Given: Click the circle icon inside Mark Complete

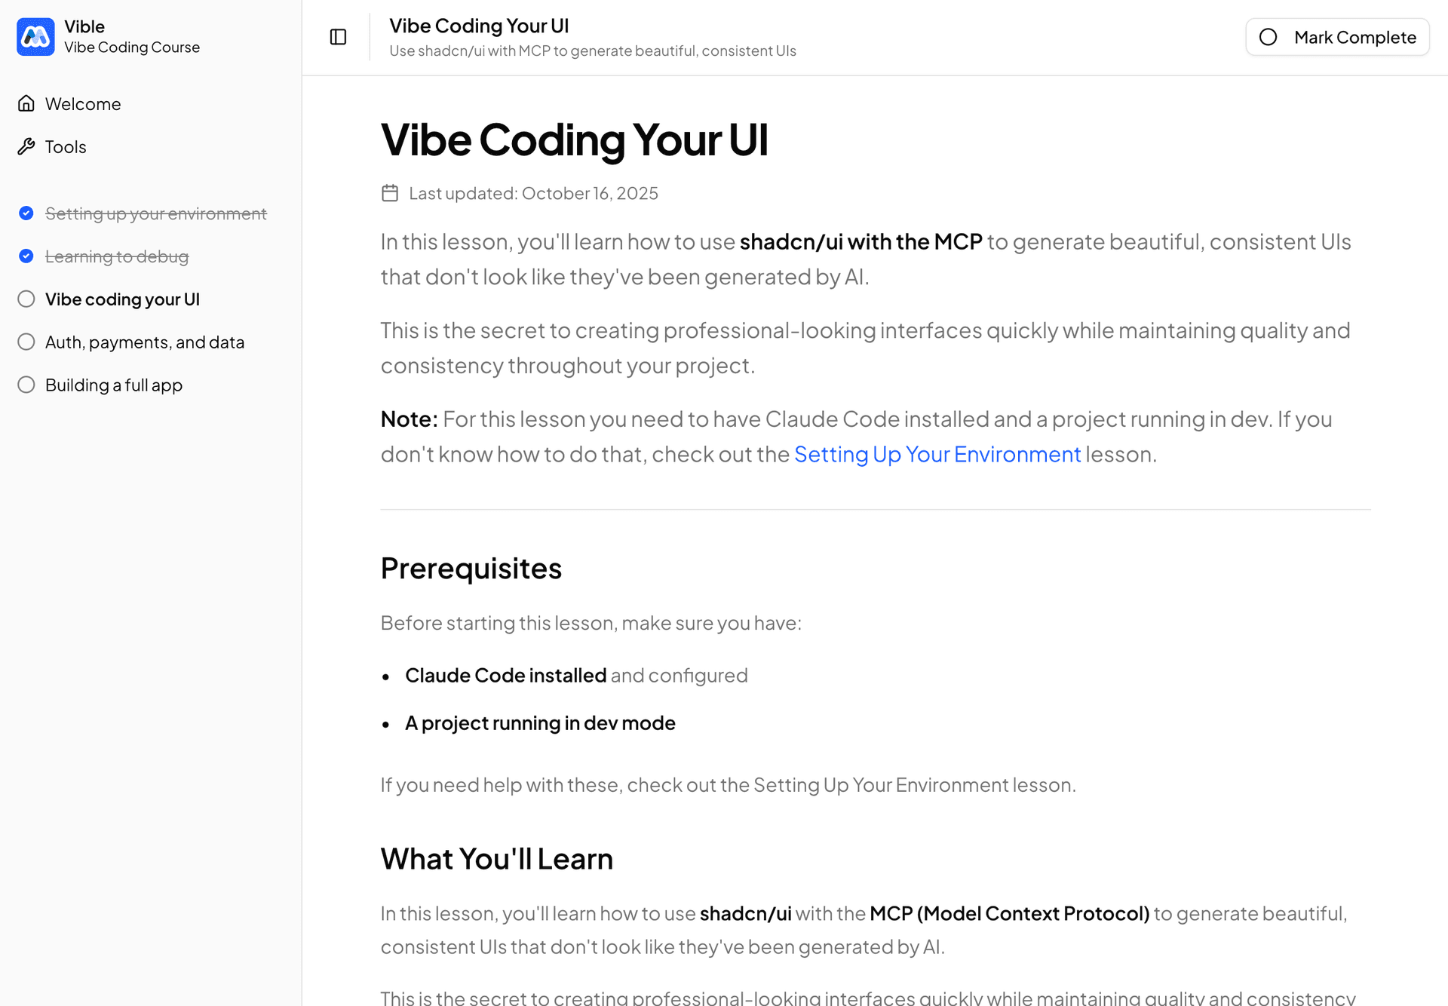Looking at the screenshot, I should [x=1269, y=37].
